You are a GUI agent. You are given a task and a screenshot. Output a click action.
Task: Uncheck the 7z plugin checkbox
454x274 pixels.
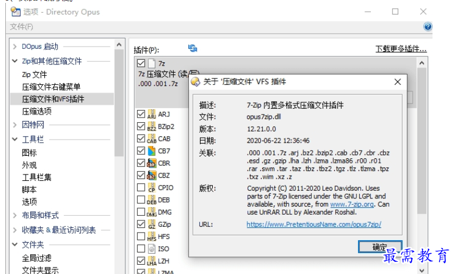tap(141, 63)
